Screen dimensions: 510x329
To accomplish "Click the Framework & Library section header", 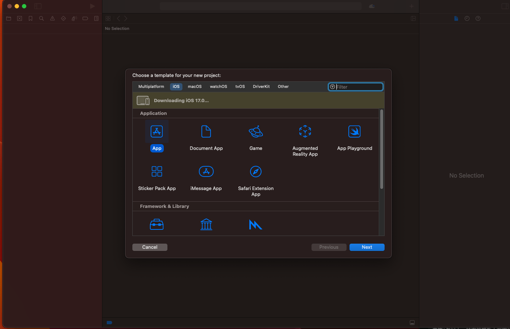I will (x=165, y=206).
